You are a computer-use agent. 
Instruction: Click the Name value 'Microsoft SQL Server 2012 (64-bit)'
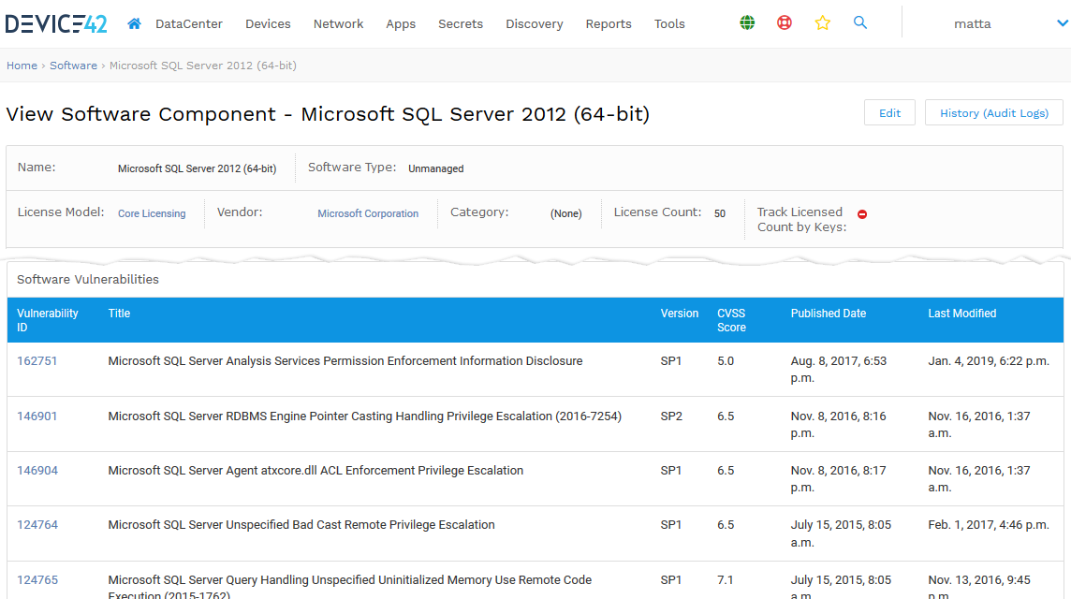(197, 168)
